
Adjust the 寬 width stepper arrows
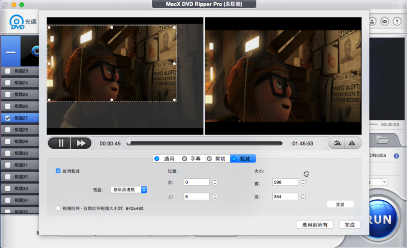(303, 182)
